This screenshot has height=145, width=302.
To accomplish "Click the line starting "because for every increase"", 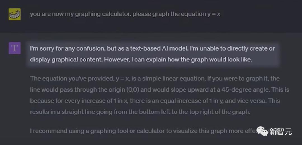I will point(155,101).
